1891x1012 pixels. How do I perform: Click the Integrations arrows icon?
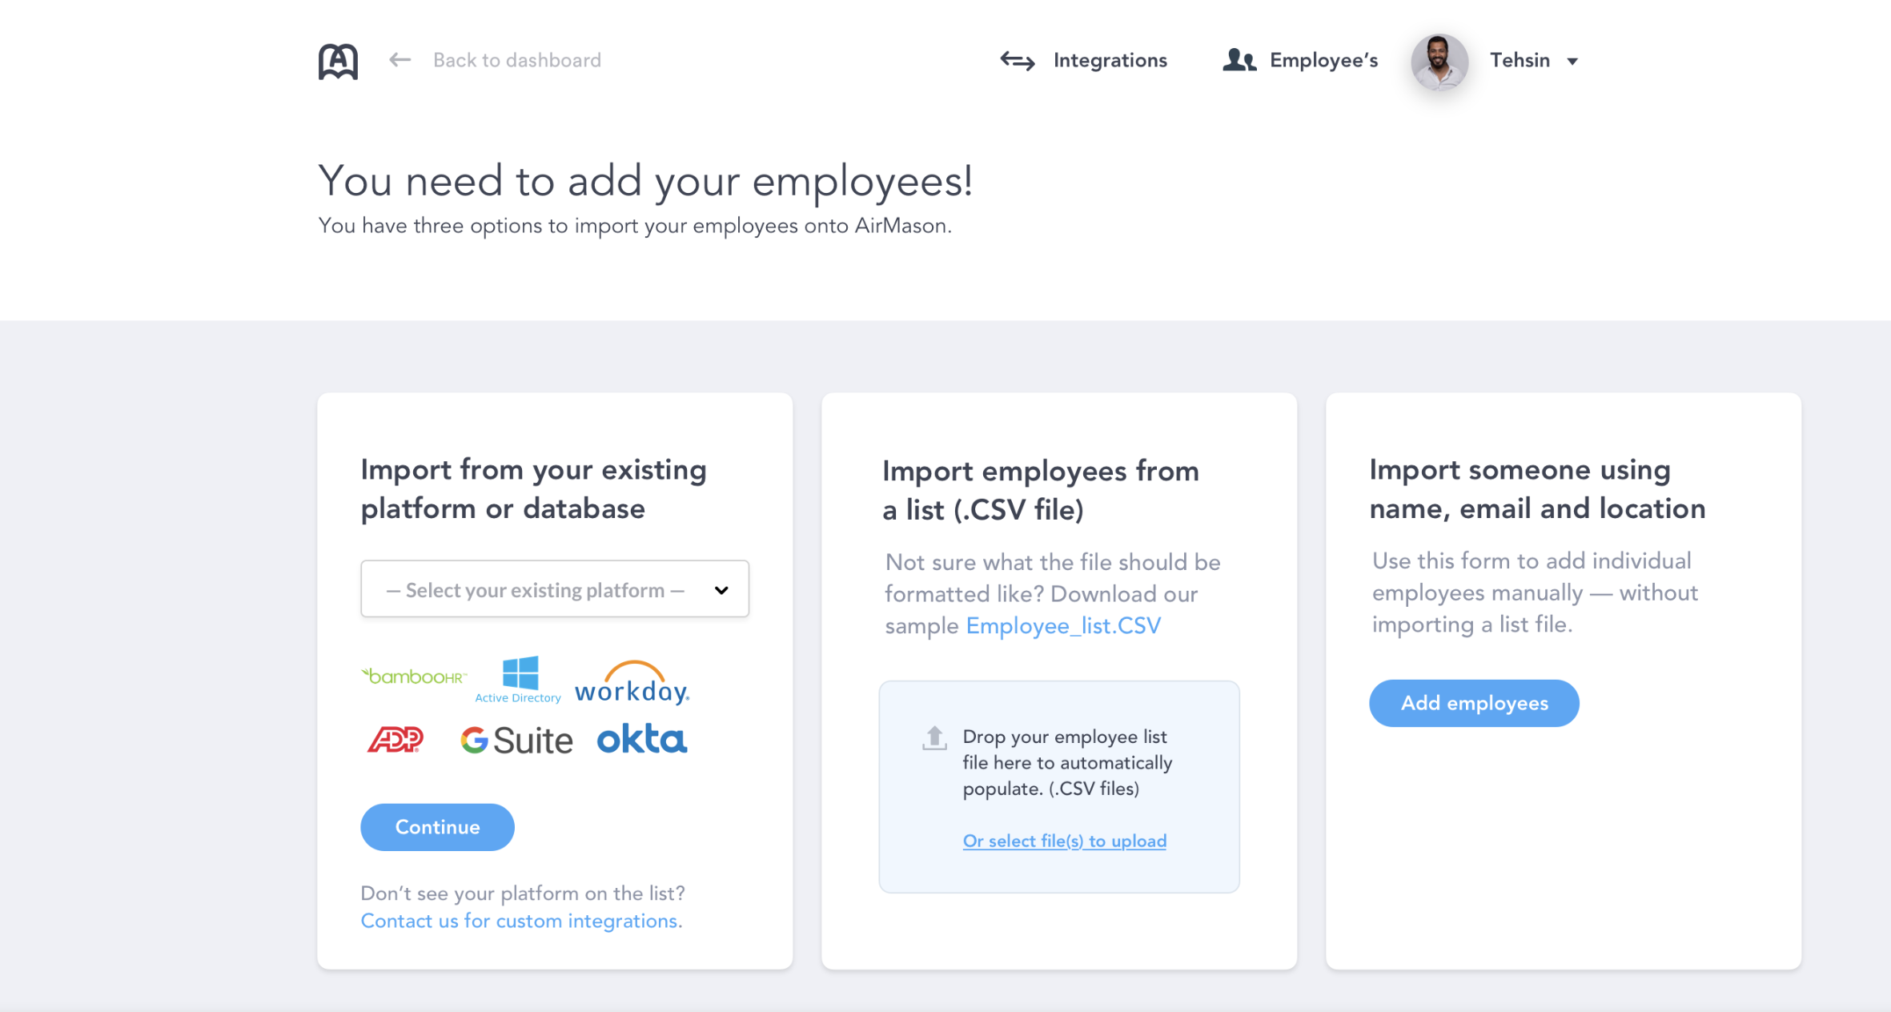[x=1017, y=61]
